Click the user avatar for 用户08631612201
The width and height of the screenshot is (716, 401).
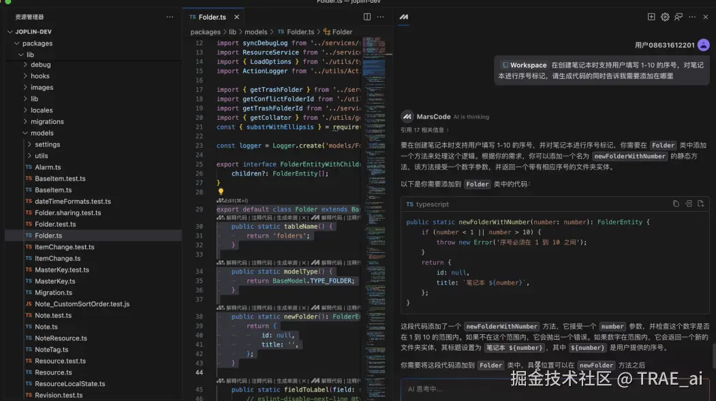pos(703,44)
